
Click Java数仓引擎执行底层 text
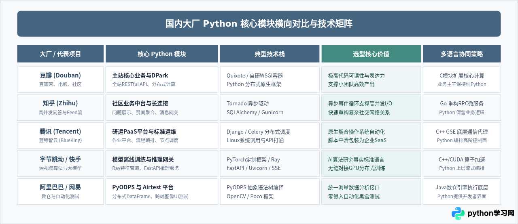462,188
